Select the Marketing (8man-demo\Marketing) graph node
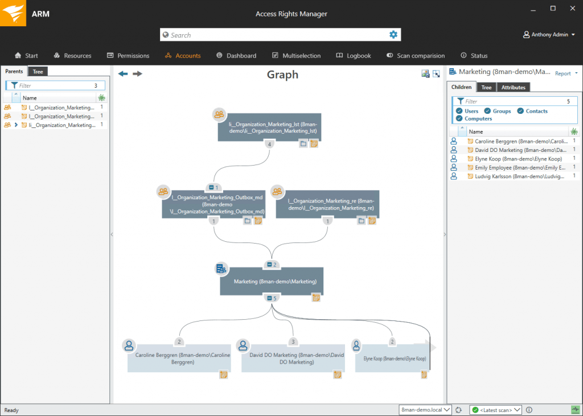Image resolution: width=583 pixels, height=416 pixels. pyautogui.click(x=272, y=282)
